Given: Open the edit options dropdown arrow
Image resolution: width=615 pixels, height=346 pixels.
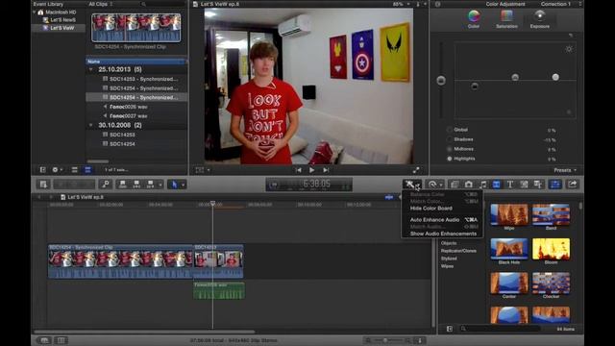Looking at the screenshot, I should 160,185.
